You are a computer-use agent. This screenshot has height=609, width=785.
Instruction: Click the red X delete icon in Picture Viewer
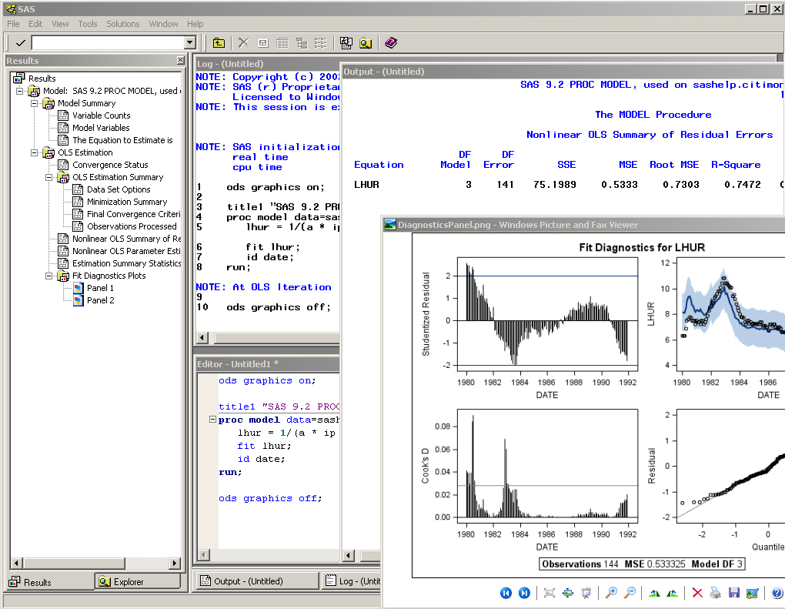pyautogui.click(x=697, y=593)
